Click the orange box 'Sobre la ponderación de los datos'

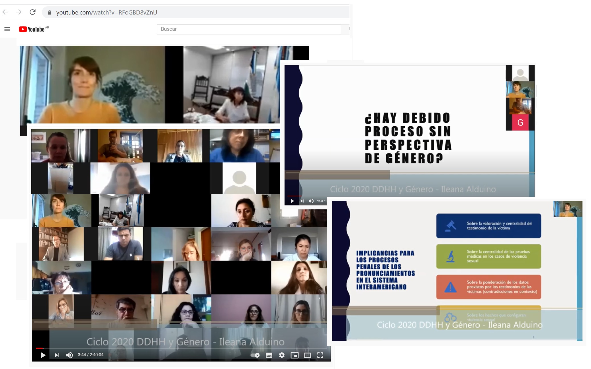coord(488,287)
